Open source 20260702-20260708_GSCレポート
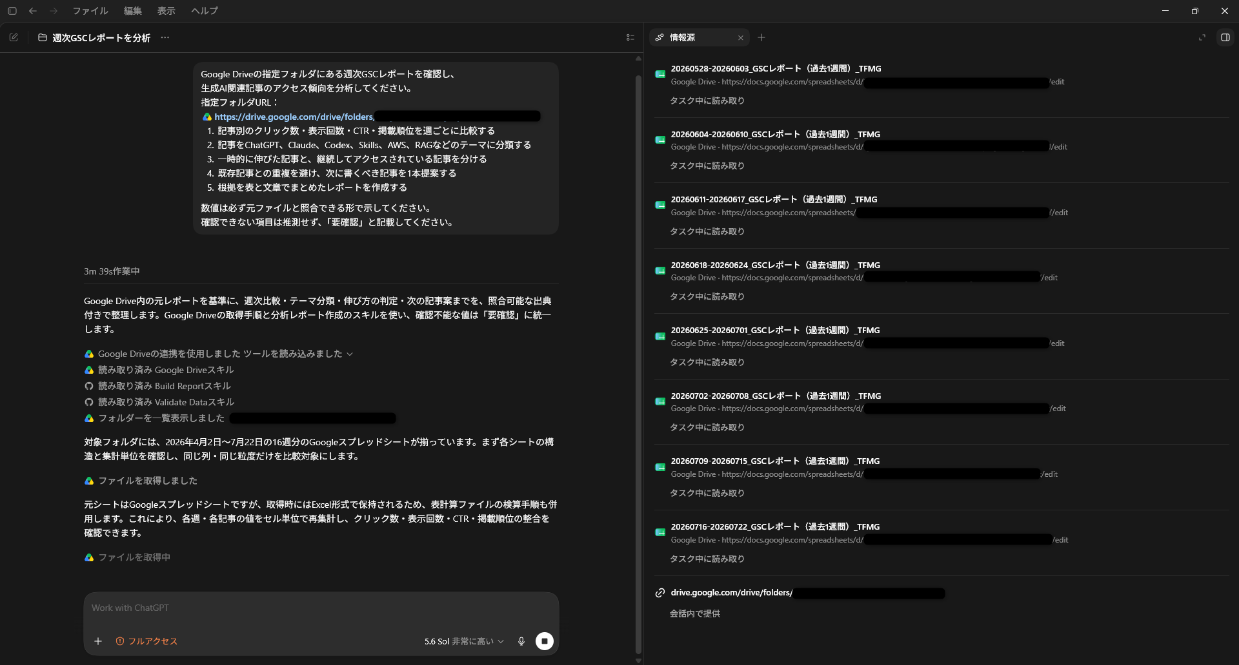Image resolution: width=1239 pixels, height=665 pixels. tap(776, 396)
